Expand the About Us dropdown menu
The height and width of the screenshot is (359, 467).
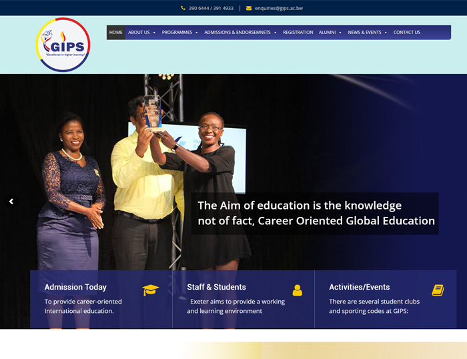[141, 32]
